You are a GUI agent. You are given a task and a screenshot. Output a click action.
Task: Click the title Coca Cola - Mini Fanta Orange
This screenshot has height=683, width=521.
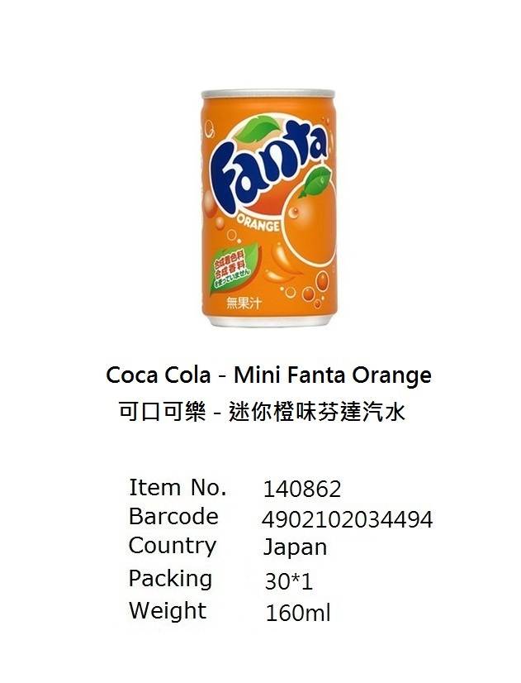(x=269, y=375)
